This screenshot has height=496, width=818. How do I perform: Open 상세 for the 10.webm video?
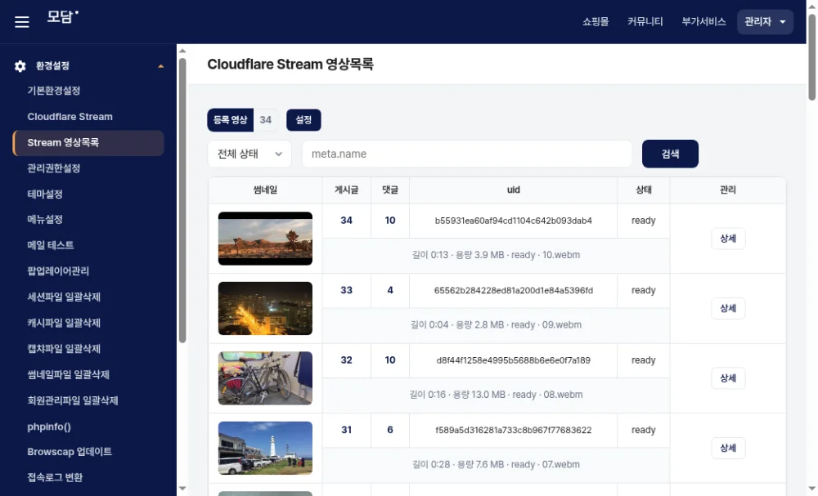(728, 239)
